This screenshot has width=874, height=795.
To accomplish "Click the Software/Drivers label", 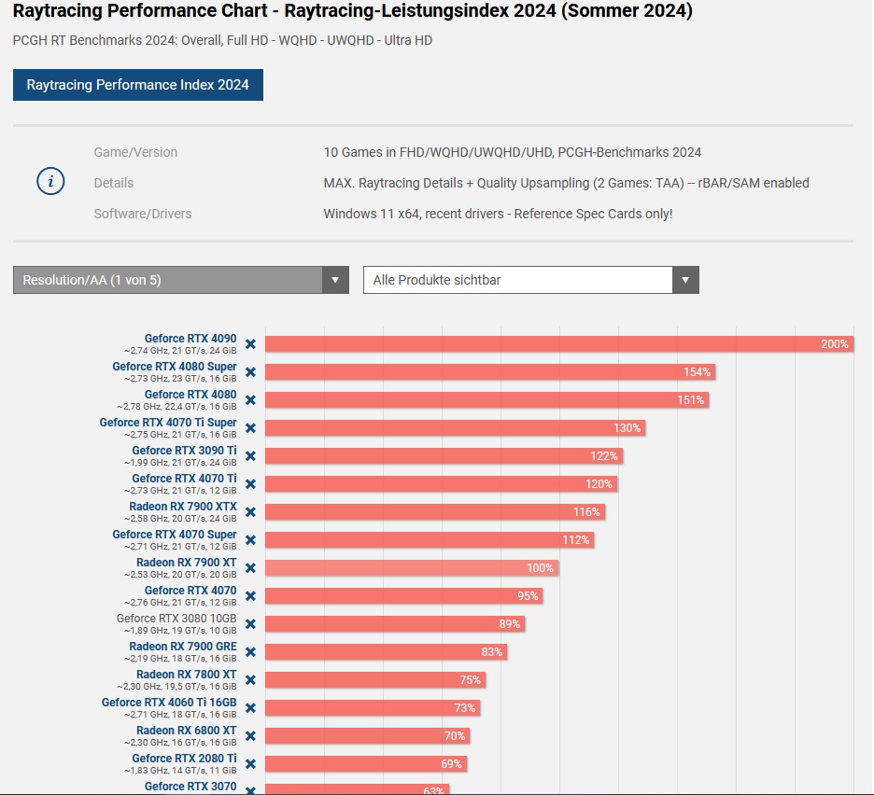I will click(x=143, y=214).
